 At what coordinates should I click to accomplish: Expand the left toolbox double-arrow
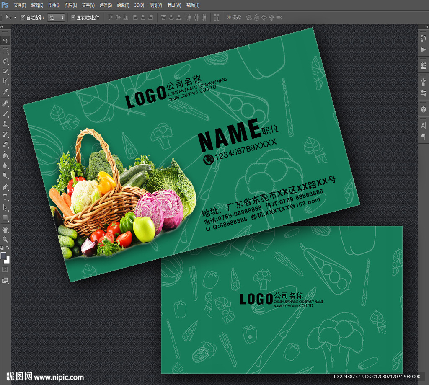2,26
